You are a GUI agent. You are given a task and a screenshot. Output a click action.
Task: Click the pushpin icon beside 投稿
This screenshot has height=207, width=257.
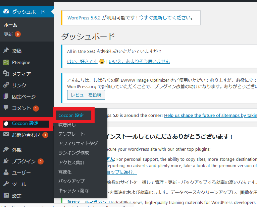[6, 50]
